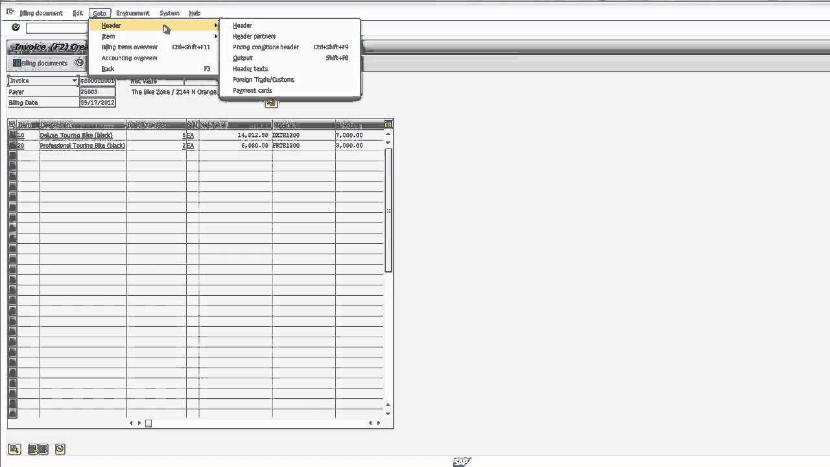The image size is (830, 467).
Task: Click cost value 3,000.00 cell
Action: click(x=359, y=145)
